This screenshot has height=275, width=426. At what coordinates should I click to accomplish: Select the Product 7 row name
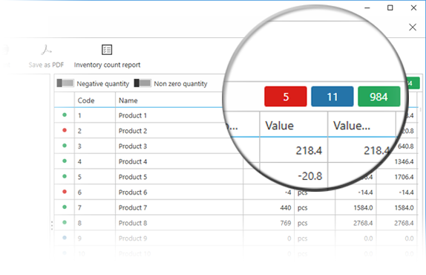tap(133, 207)
